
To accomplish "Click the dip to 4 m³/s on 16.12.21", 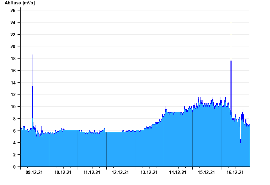I will tap(241, 142).
